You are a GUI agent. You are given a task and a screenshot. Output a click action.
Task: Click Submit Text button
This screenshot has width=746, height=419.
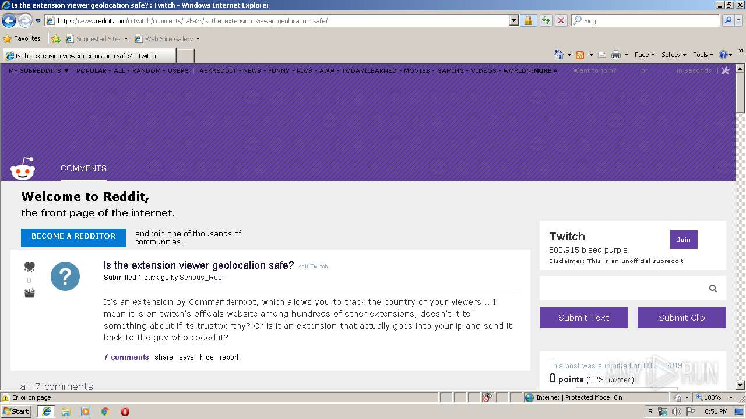584,318
